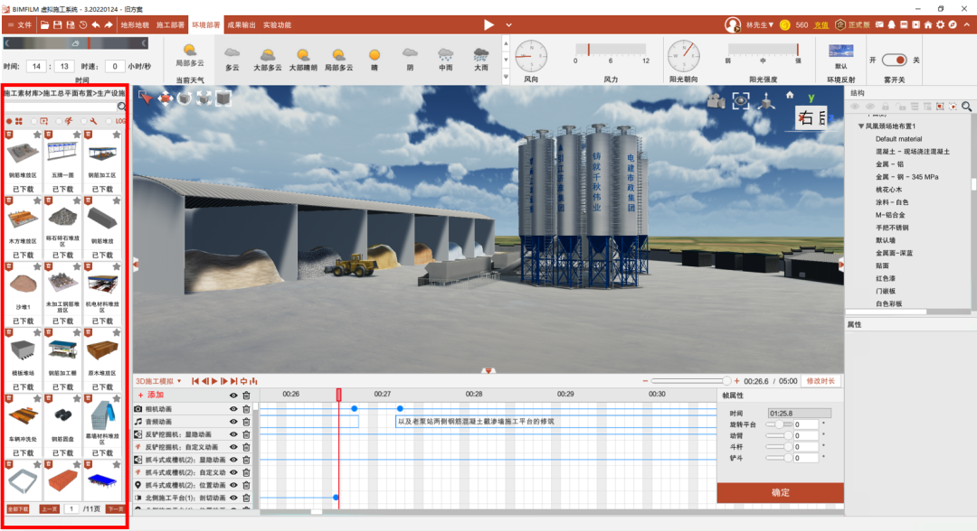Switch to the 成果输出 tab
This screenshot has height=531, width=977.
click(242, 25)
